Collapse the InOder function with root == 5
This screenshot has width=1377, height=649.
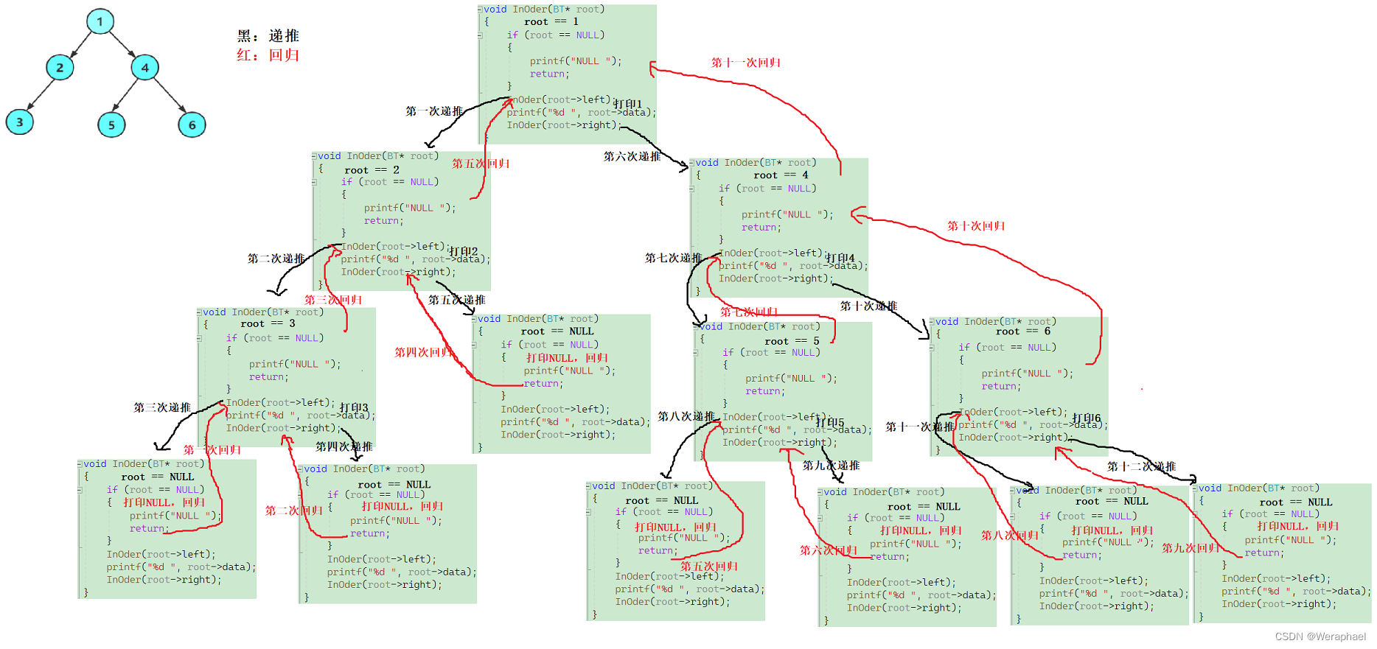point(696,326)
